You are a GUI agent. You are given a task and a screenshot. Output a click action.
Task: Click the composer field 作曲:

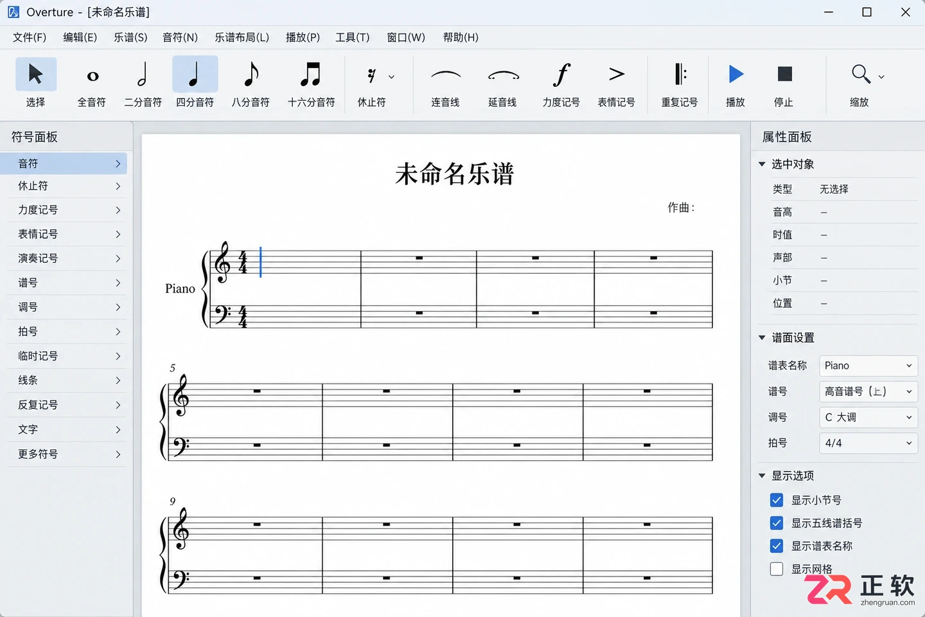681,208
